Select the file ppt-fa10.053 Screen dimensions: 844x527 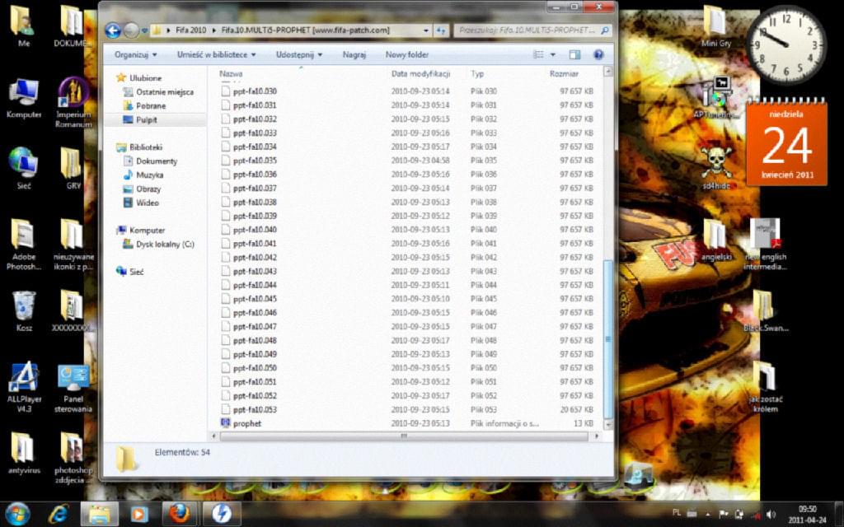[x=255, y=410]
